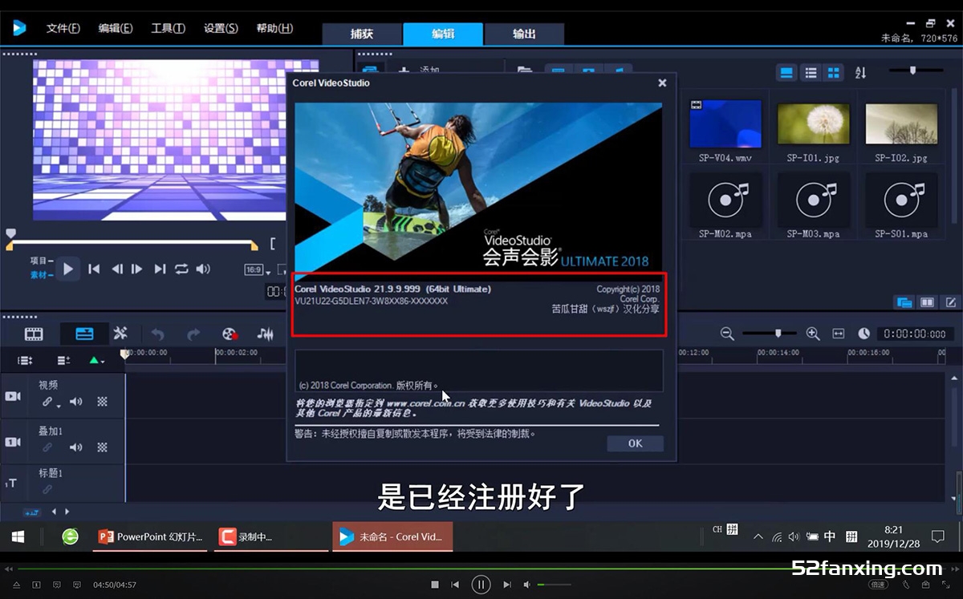
Task: Select the 标题1 title track header icon
Action: click(12, 484)
